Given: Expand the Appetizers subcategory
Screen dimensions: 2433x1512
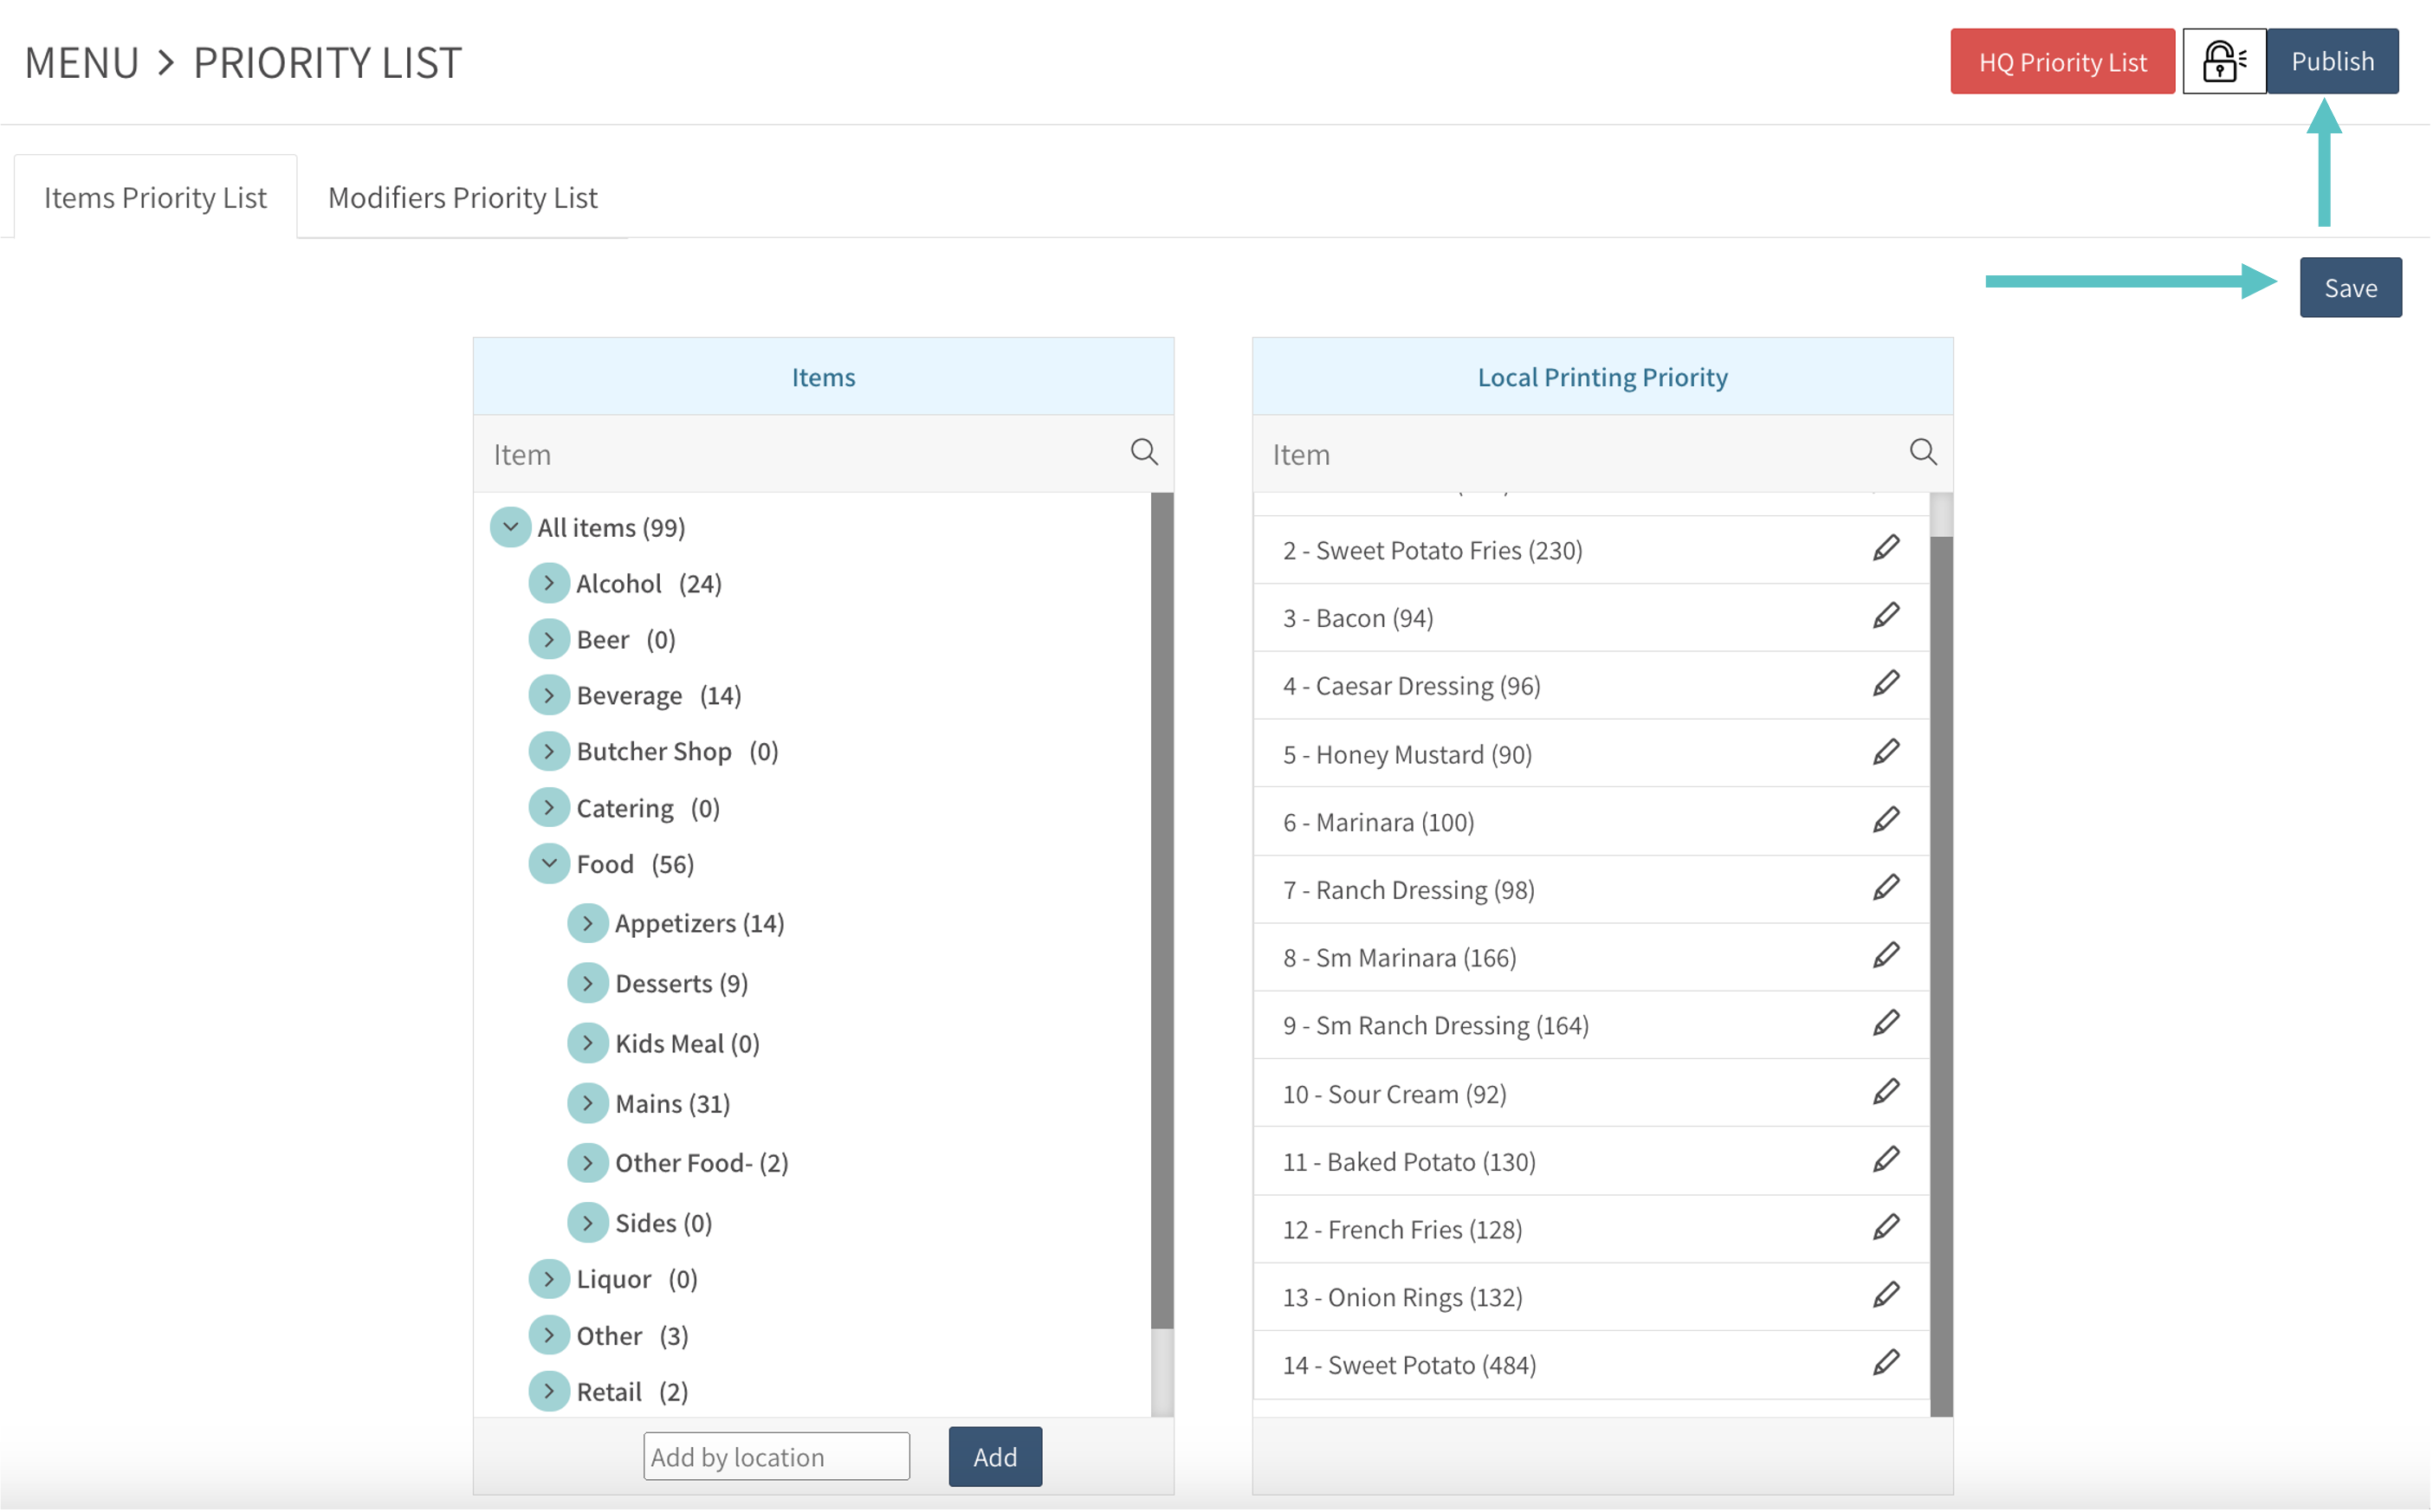Looking at the screenshot, I should [588, 923].
